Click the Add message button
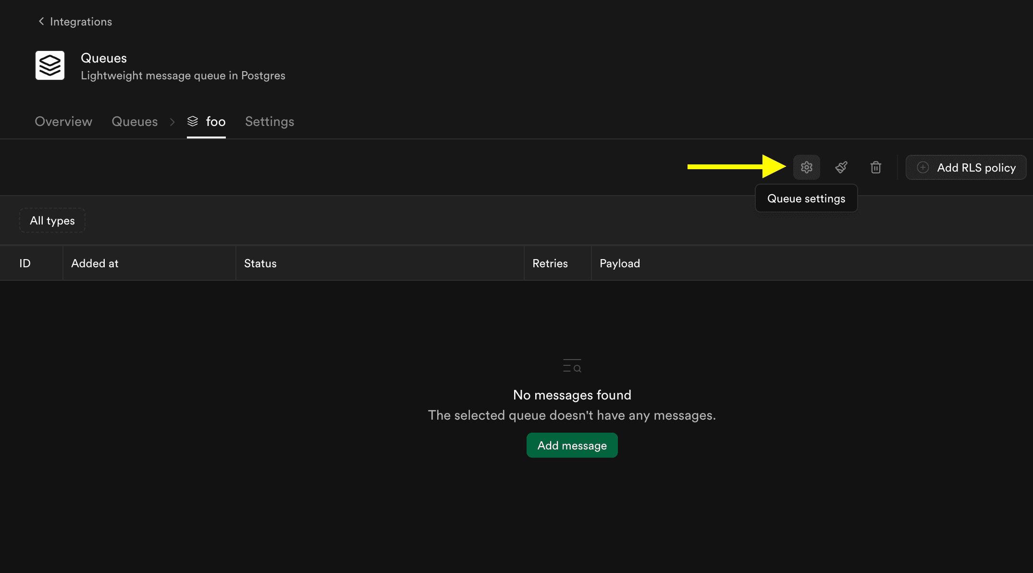1033x573 pixels. pos(572,445)
